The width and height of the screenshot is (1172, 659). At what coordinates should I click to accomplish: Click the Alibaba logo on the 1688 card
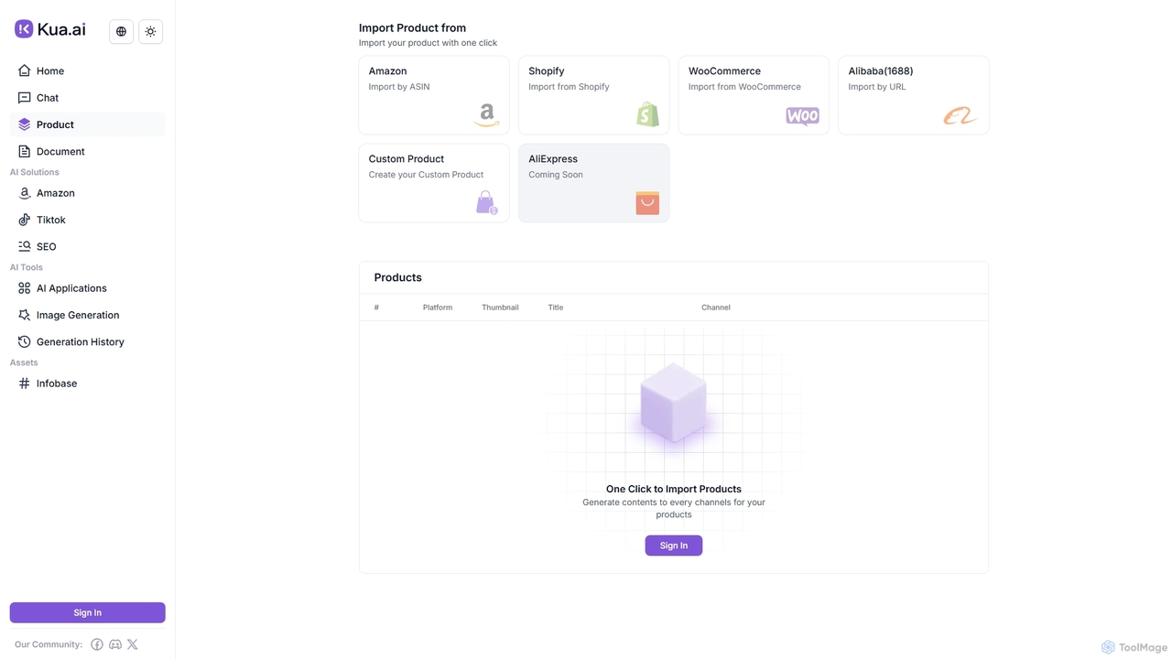tap(960, 116)
